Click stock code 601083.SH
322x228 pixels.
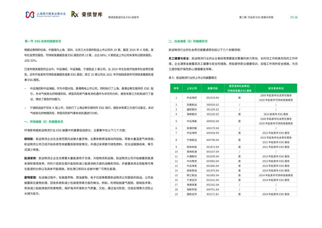[x=213, y=175]
